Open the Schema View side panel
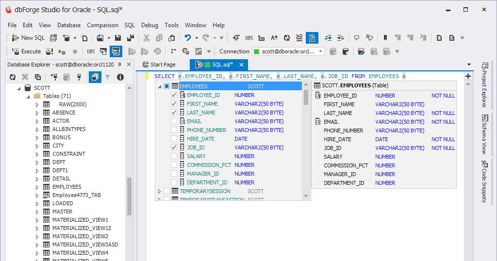Image resolution: width=497 pixels, height=261 pixels. [x=484, y=134]
